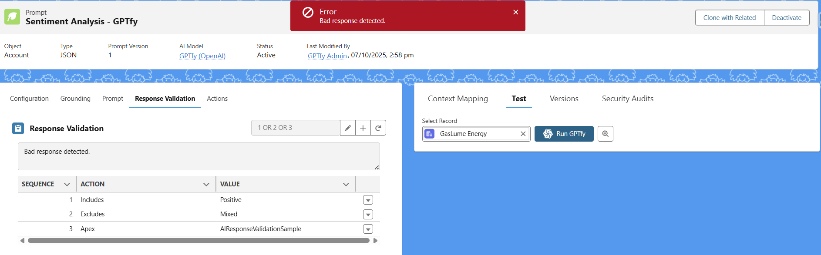Open row actions for AIResponseValidationSample rule
This screenshot has height=255, width=821.
pyautogui.click(x=368, y=229)
